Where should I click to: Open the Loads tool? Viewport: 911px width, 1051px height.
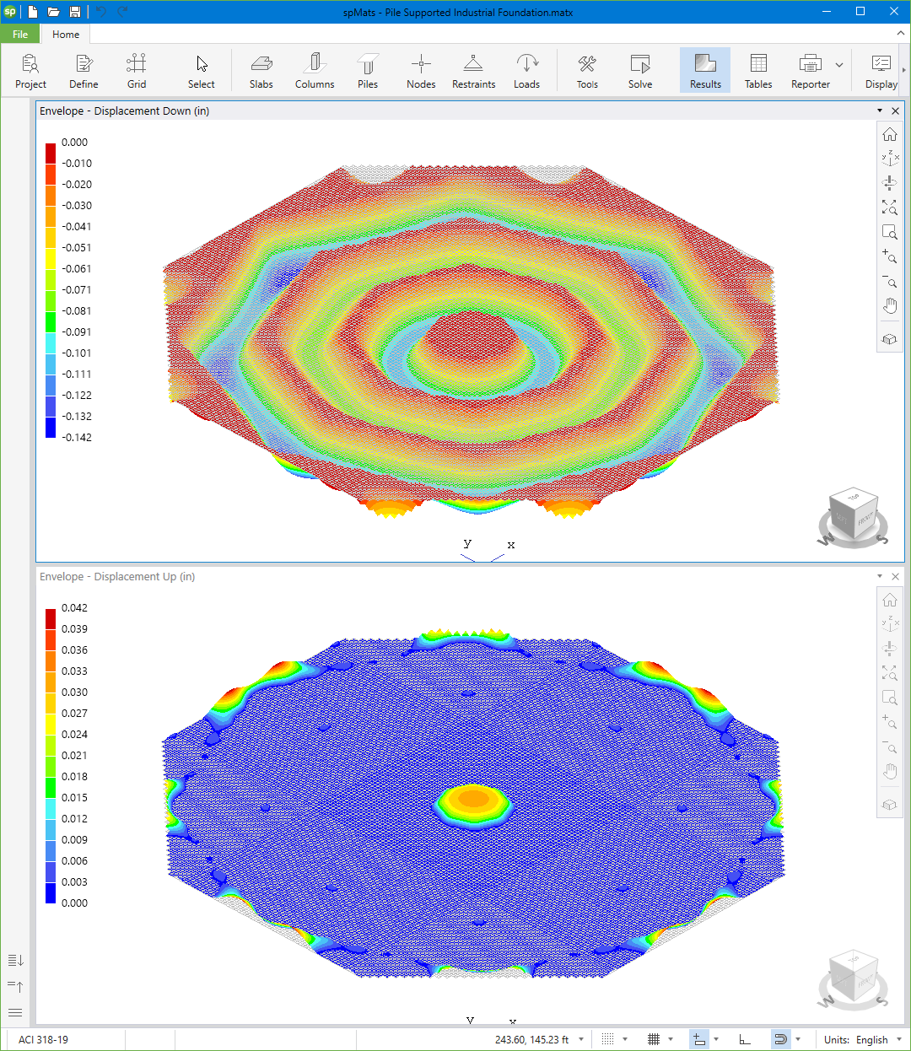click(527, 70)
